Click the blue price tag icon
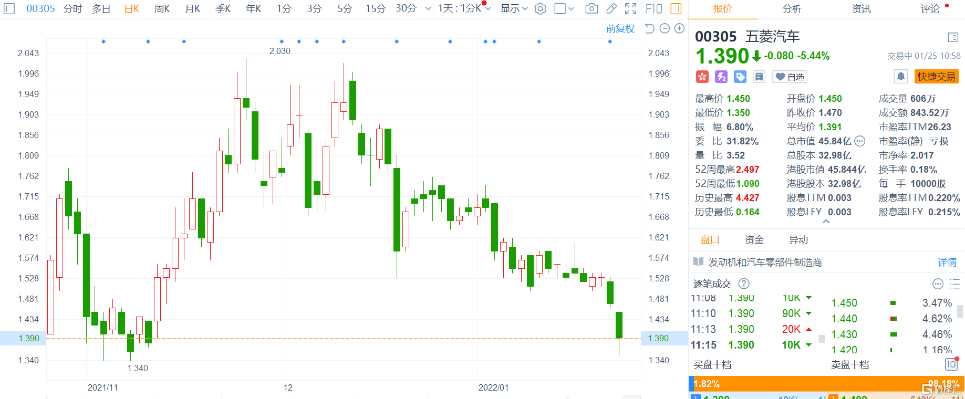This screenshot has width=965, height=399. pyautogui.click(x=740, y=77)
